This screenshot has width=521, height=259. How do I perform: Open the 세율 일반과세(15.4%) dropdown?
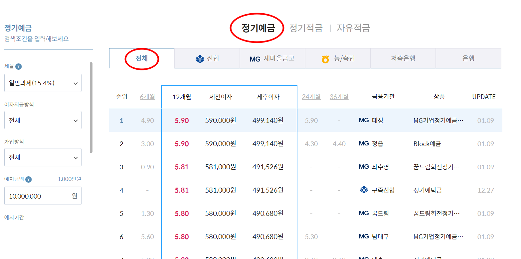click(x=43, y=83)
